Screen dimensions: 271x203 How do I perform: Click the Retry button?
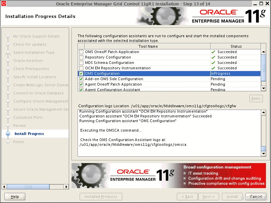click(x=256, y=98)
